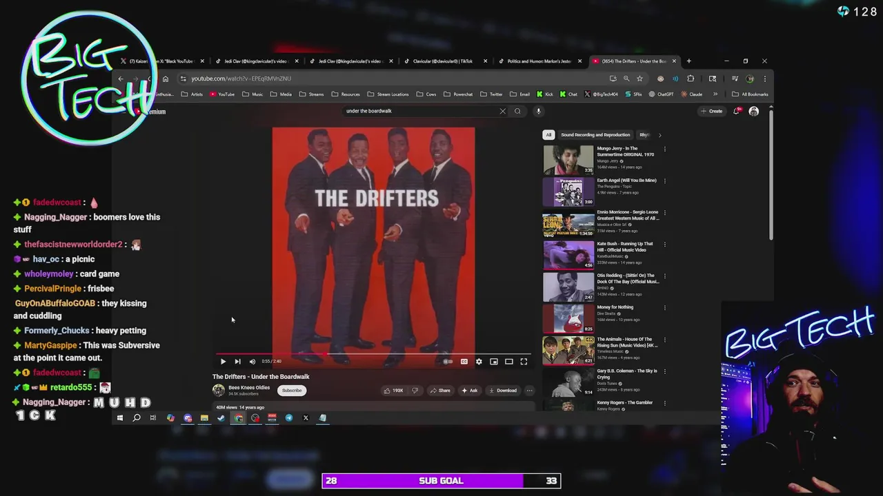Click the browser address bar URL
The image size is (883, 496).
pos(241,79)
